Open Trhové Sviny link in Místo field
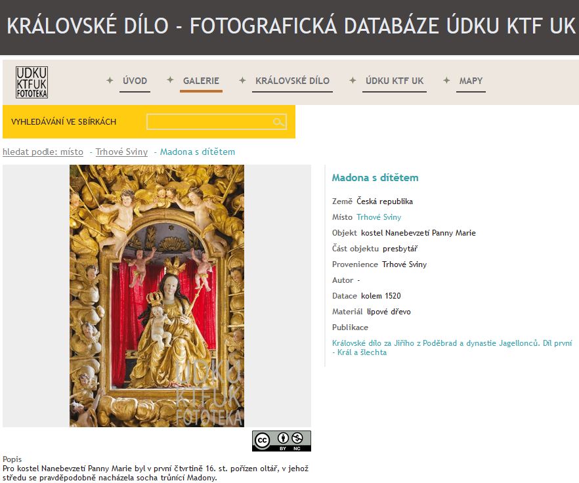 pos(379,217)
